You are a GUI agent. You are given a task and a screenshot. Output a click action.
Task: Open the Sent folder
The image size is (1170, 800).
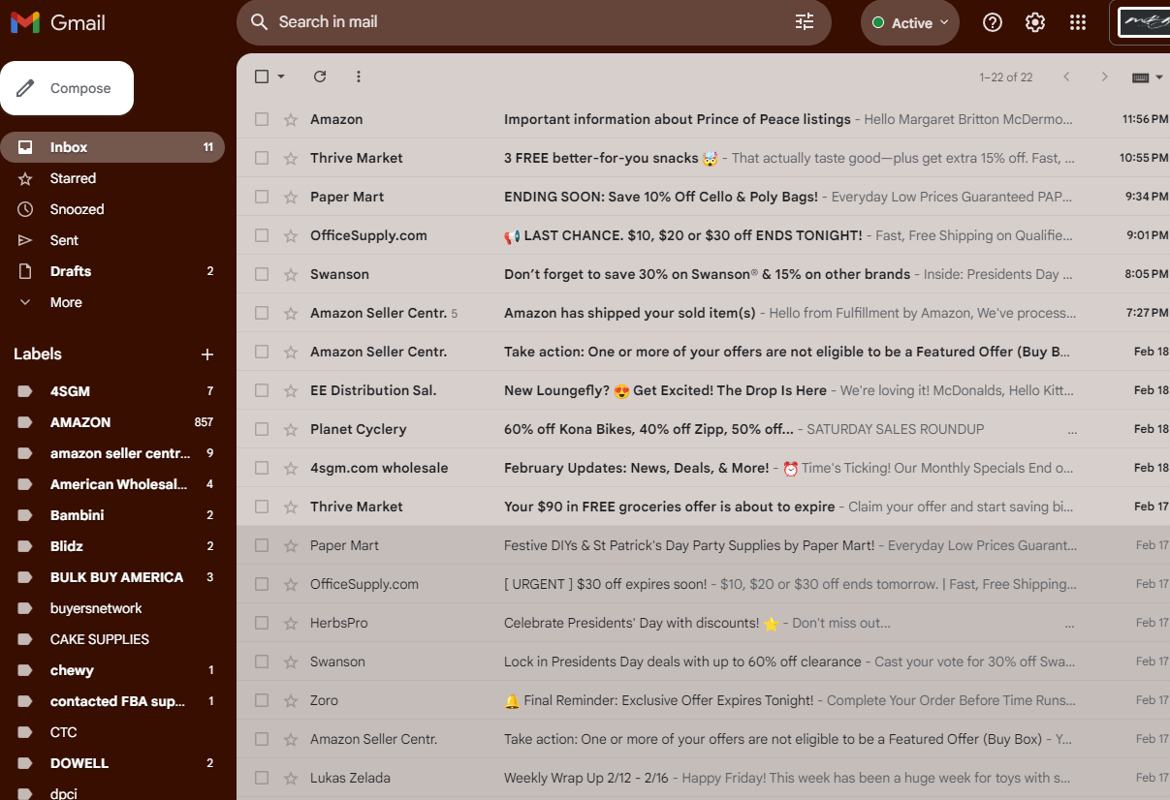(112, 240)
